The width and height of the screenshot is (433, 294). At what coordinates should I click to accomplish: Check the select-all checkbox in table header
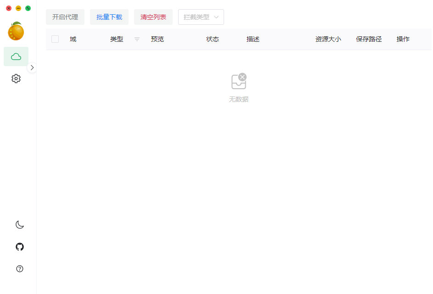tap(55, 39)
